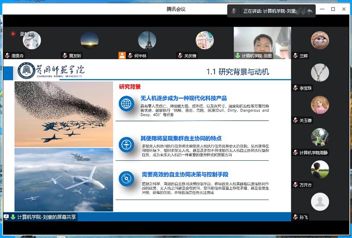Click the green microphone icon on speaker video
Screen dimensions: 352x238
(x=238, y=56)
